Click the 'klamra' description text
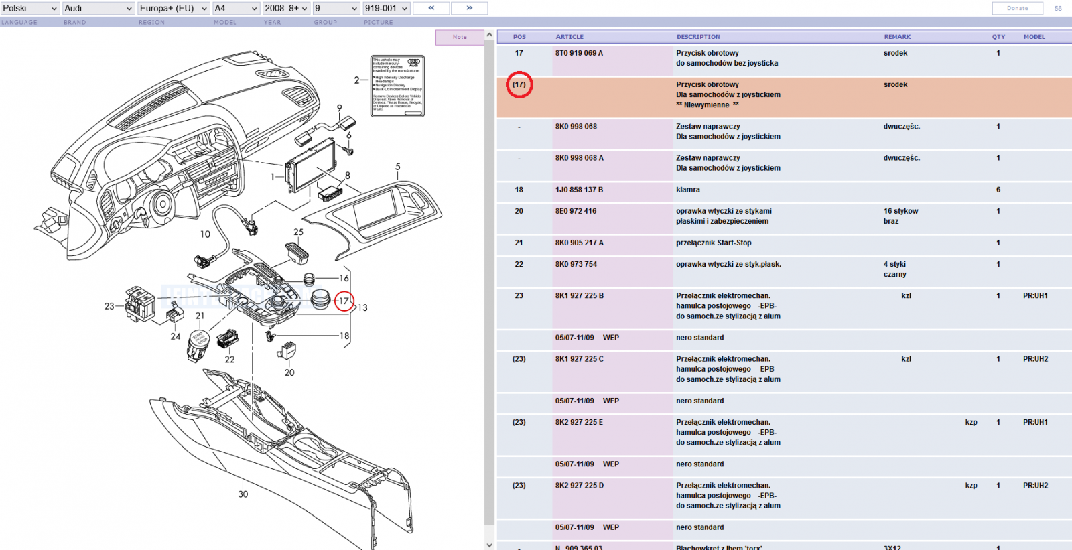This screenshot has height=550, width=1072. pos(688,190)
